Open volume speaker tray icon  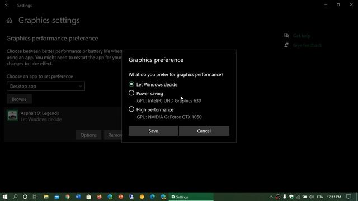312,197
